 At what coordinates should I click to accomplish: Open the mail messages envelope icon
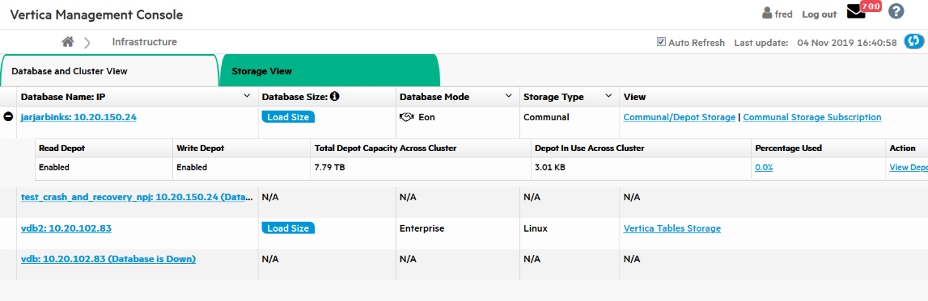point(856,12)
